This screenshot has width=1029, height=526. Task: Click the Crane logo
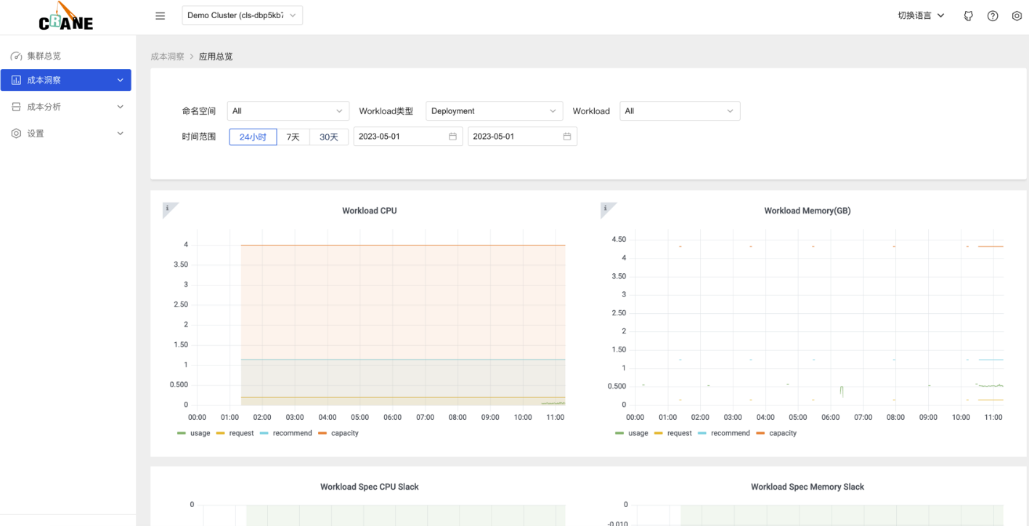65,16
